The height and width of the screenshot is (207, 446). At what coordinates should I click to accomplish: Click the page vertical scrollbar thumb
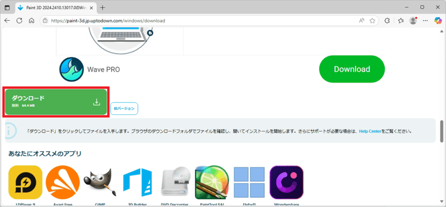click(x=442, y=131)
